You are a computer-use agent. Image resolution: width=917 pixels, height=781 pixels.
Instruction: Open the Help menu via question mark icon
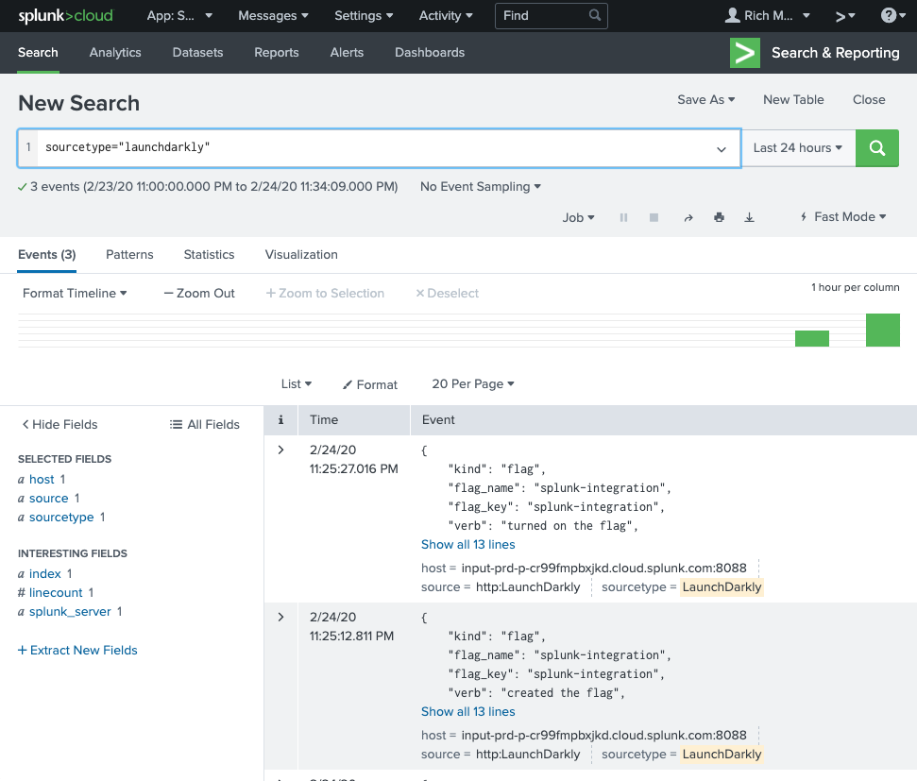[886, 15]
